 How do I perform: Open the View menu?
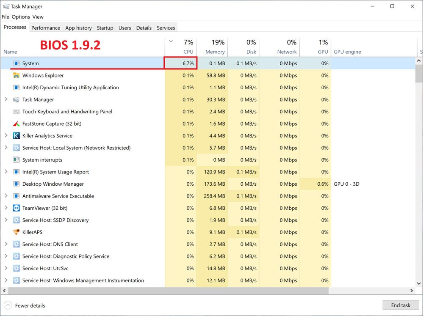(x=38, y=17)
